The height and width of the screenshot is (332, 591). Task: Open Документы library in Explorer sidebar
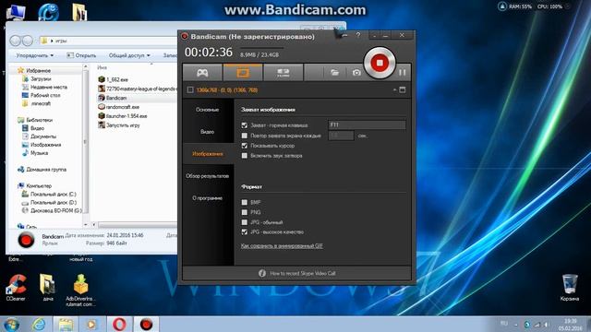click(43, 136)
